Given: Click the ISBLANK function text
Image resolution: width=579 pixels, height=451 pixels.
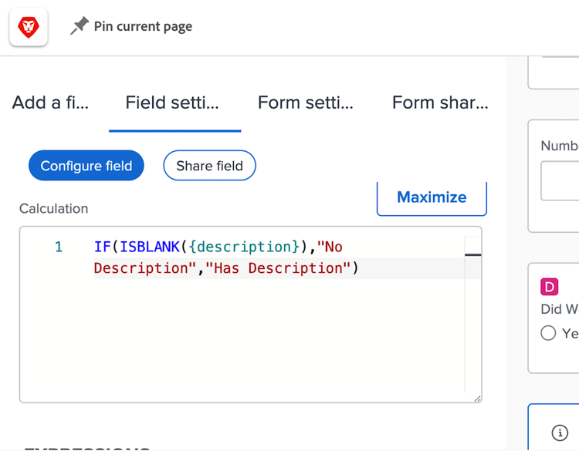Looking at the screenshot, I should coord(150,247).
